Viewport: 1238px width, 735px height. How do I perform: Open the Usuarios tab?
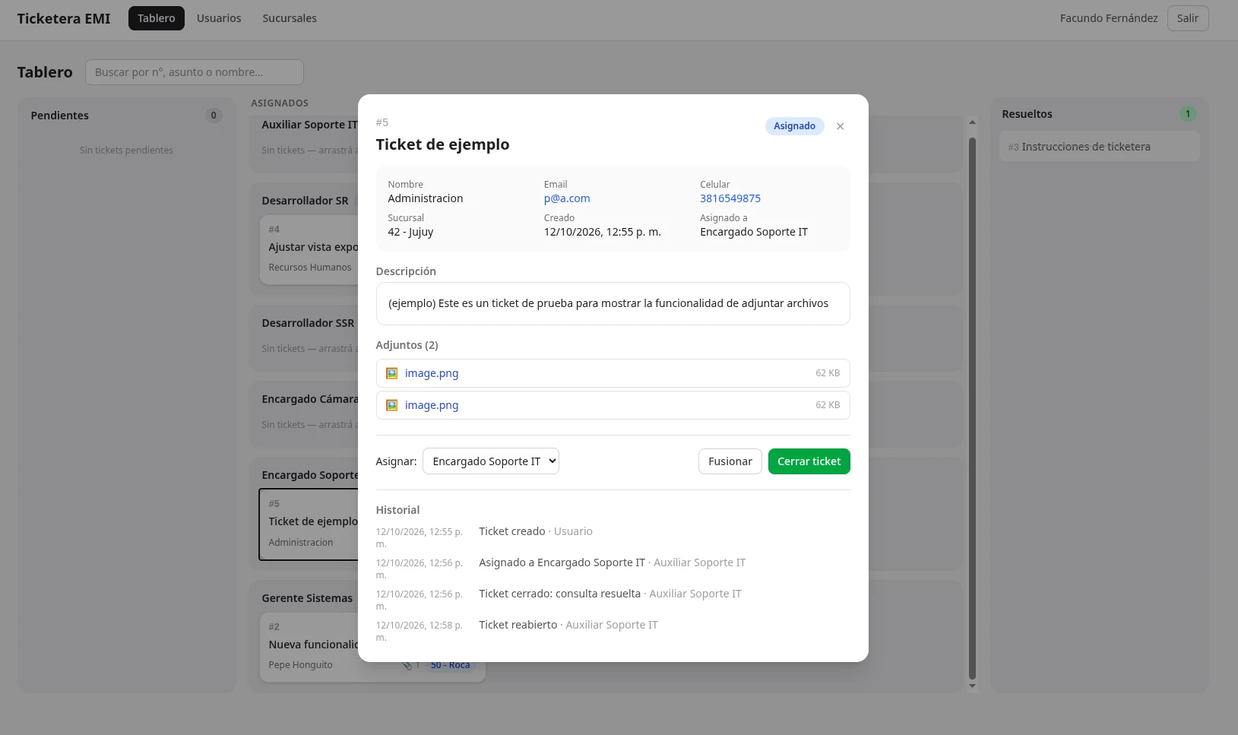click(219, 18)
